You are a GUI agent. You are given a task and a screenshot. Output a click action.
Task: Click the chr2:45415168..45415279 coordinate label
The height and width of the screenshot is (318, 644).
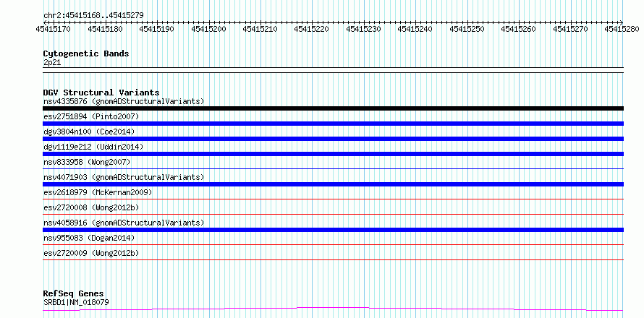pyautogui.click(x=93, y=16)
